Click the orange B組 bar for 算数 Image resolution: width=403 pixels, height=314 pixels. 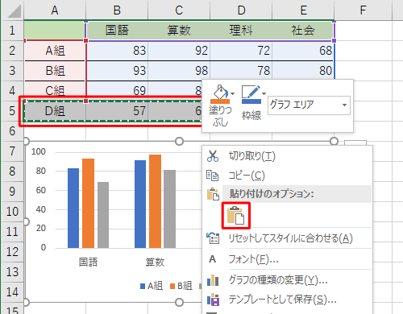coord(155,201)
